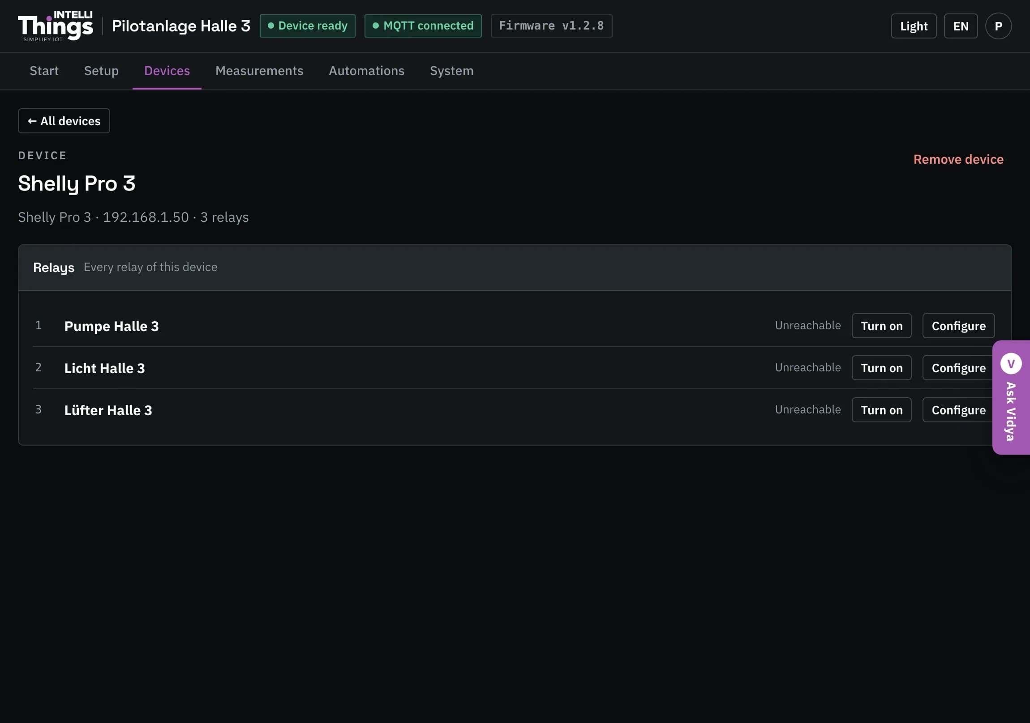Switch to the Measurements tab
The height and width of the screenshot is (723, 1030).
259,71
